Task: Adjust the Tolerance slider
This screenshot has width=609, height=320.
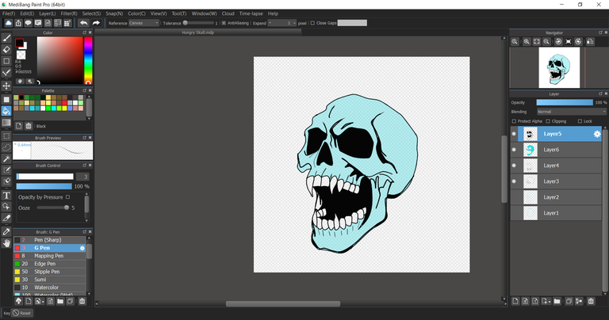Action: click(x=199, y=23)
